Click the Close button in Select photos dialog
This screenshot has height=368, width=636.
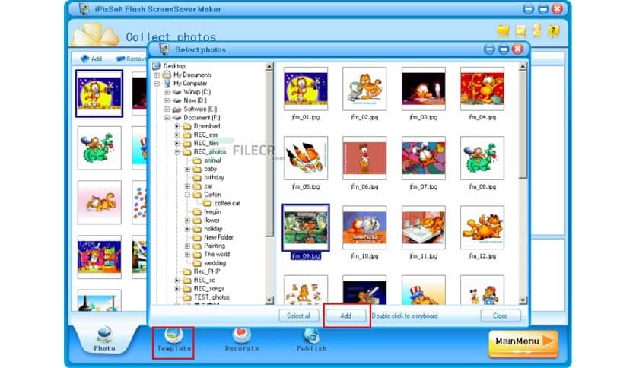click(500, 316)
